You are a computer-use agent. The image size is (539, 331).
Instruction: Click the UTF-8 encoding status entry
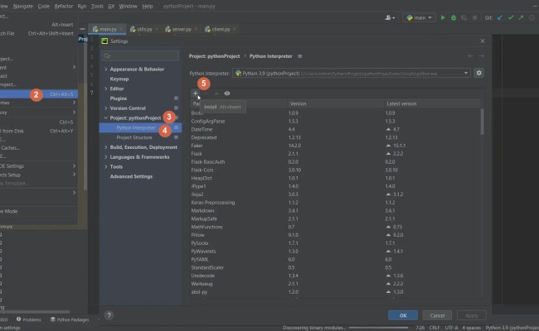coord(451,328)
